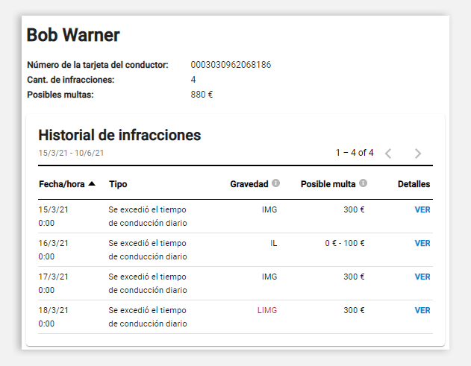Select the card number 0003030962068186
This screenshot has width=471, height=366.
(231, 65)
